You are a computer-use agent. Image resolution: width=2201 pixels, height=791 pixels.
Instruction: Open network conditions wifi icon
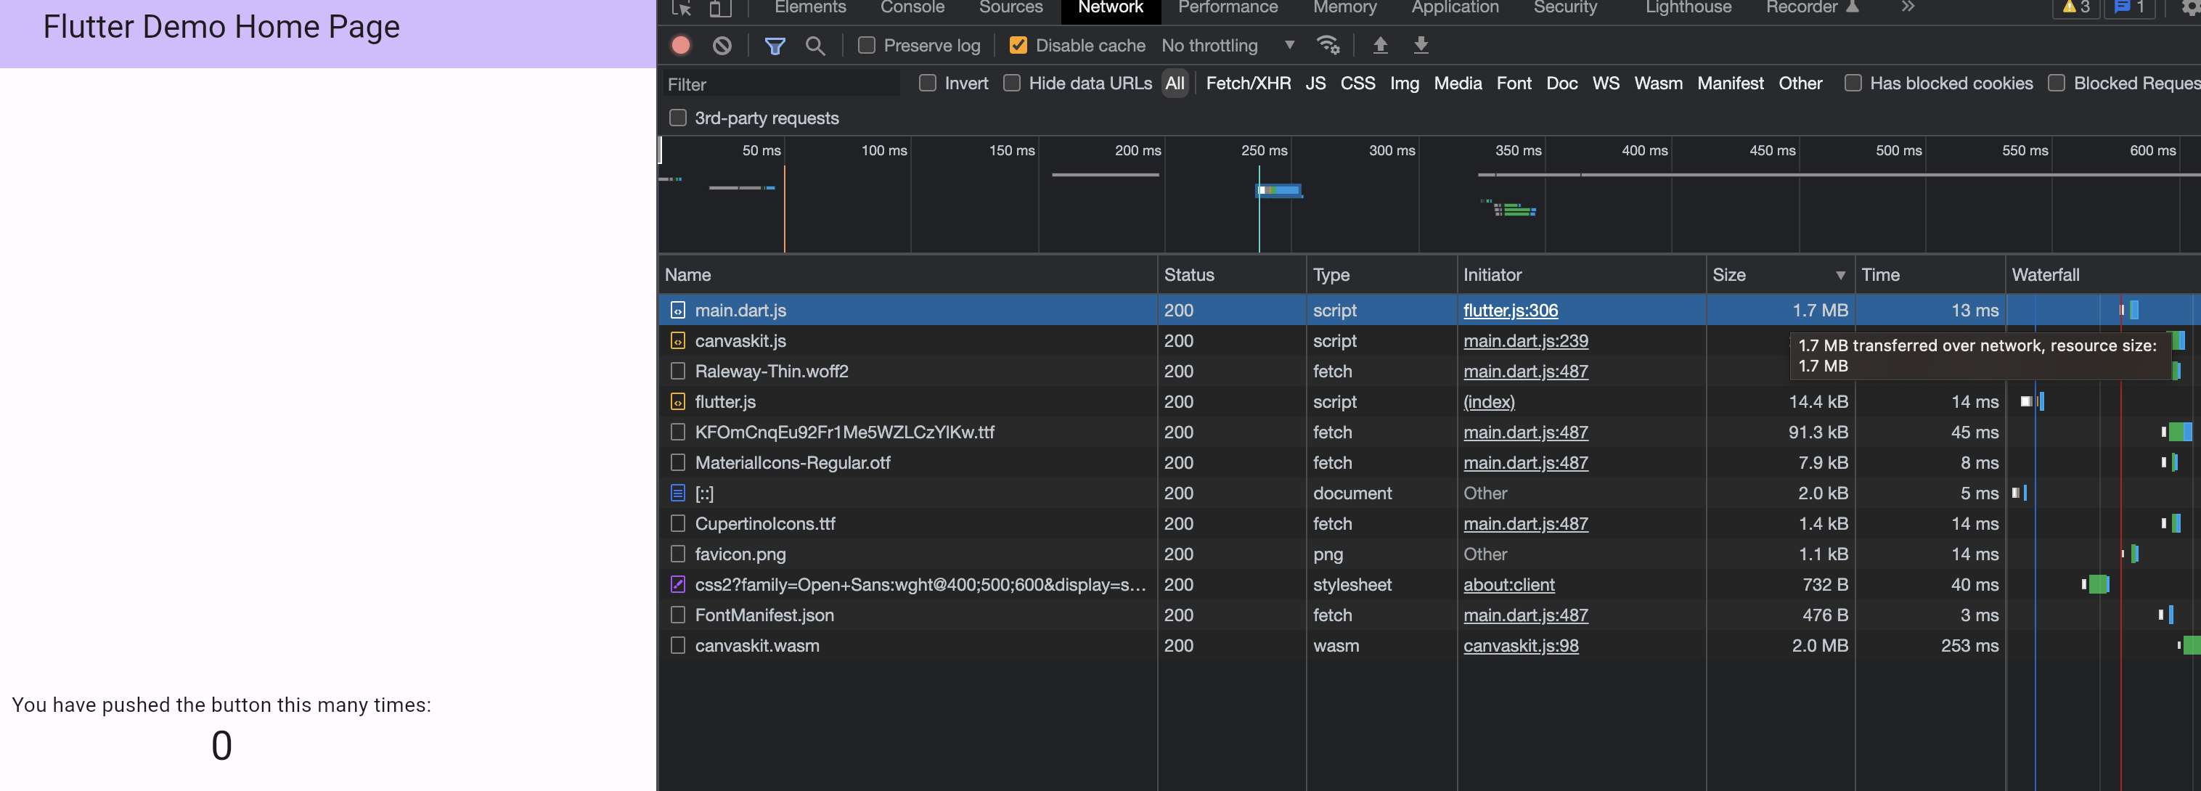point(1327,45)
